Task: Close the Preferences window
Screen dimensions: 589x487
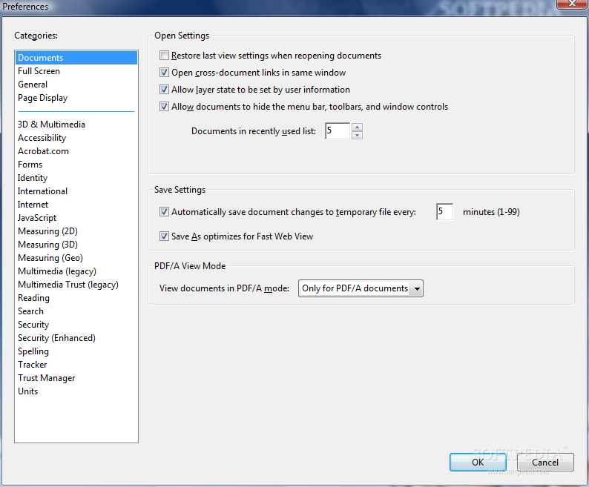Action: (572, 4)
